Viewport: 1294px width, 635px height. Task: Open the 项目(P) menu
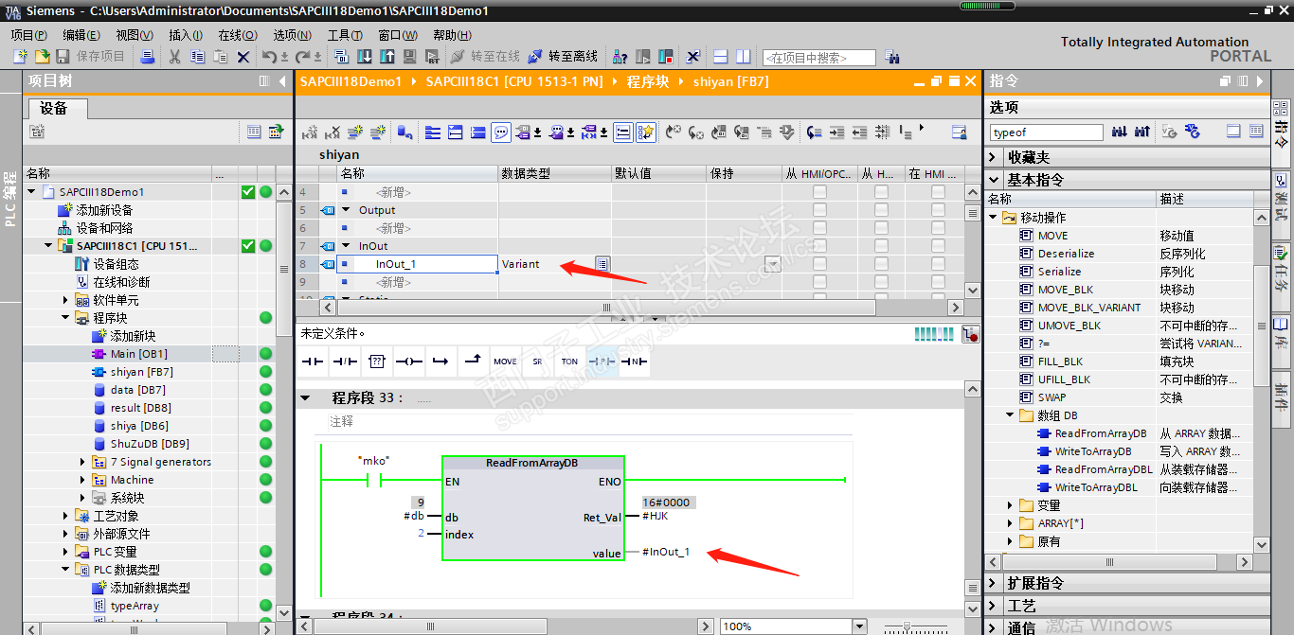[29, 35]
